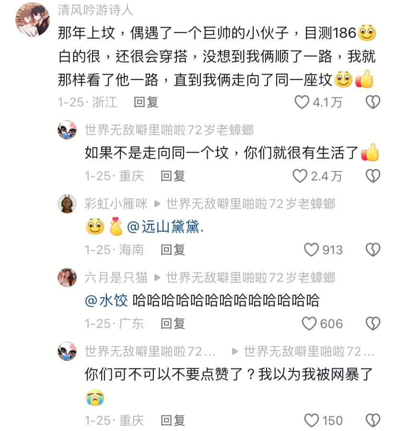The height and width of the screenshot is (431, 397).
Task: View 六月是只猫's profile avatar
Action: pos(67,278)
